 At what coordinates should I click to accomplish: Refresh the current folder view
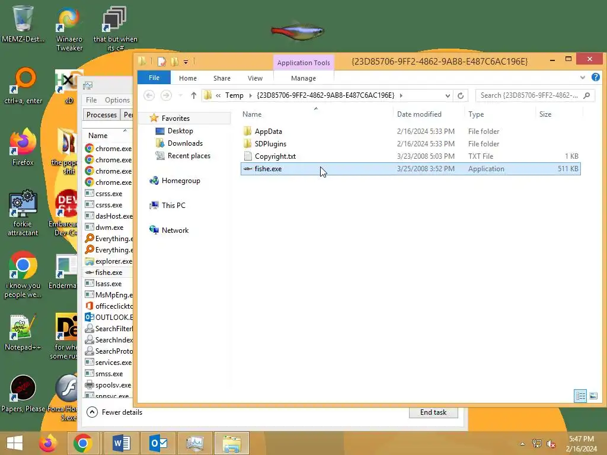[x=460, y=95]
